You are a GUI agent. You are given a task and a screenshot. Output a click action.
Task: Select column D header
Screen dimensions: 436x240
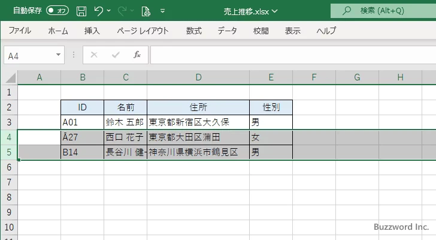[198, 77]
